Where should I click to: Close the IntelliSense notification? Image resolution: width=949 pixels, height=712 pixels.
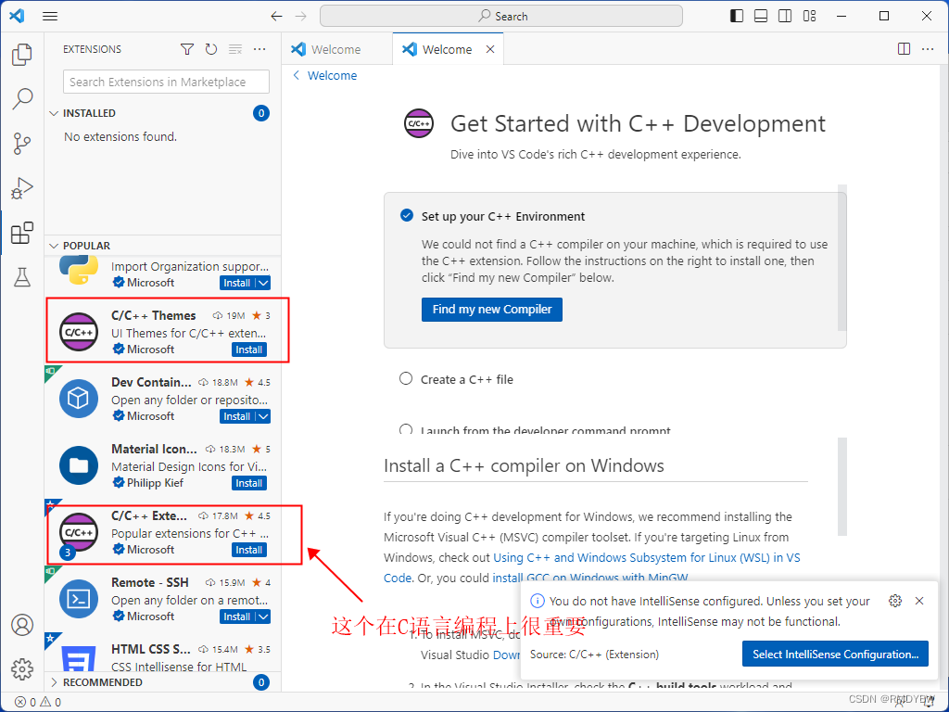click(x=919, y=601)
